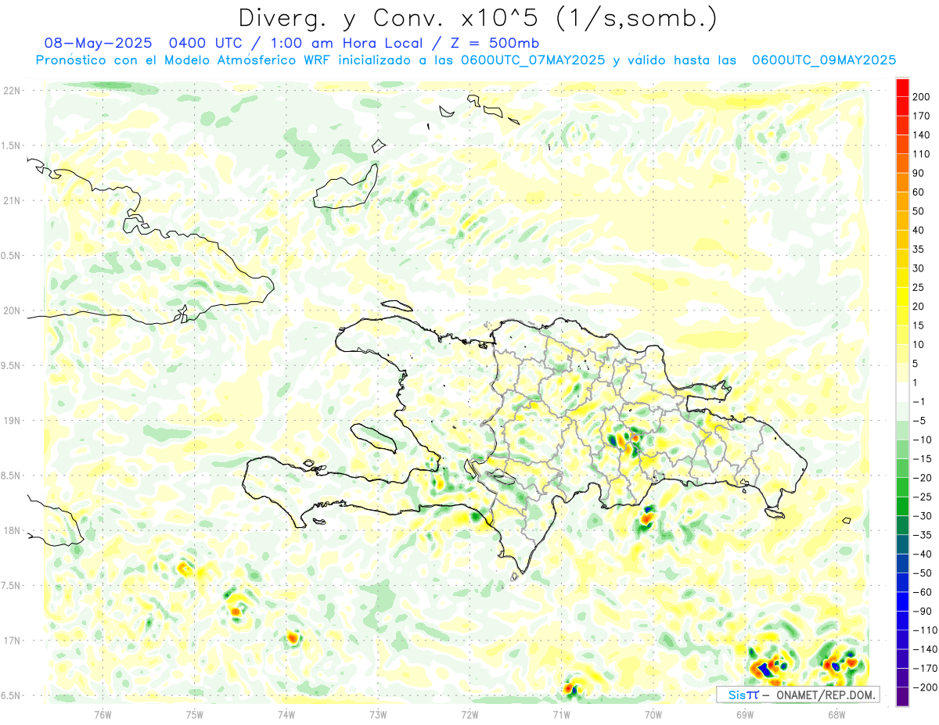939x725 pixels.
Task: Select the '08-May-2025 0400 UTC' date line
Action: [x=292, y=42]
